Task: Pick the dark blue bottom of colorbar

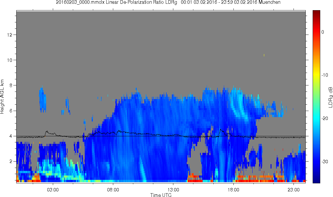Action: point(316,181)
